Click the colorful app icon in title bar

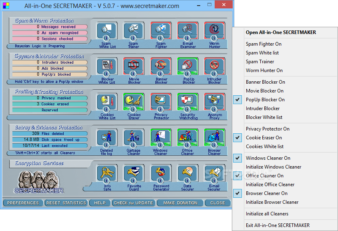(6, 5)
